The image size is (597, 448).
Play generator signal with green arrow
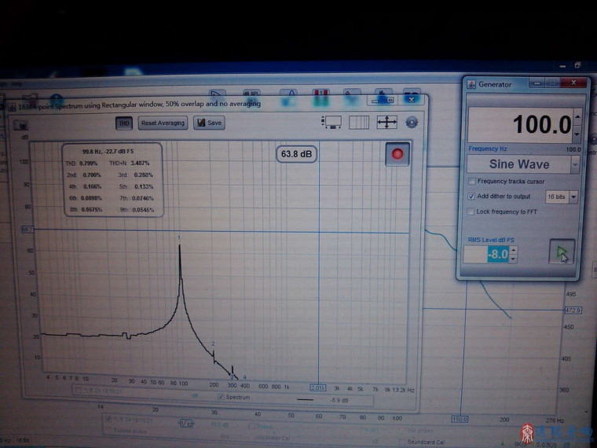[562, 252]
